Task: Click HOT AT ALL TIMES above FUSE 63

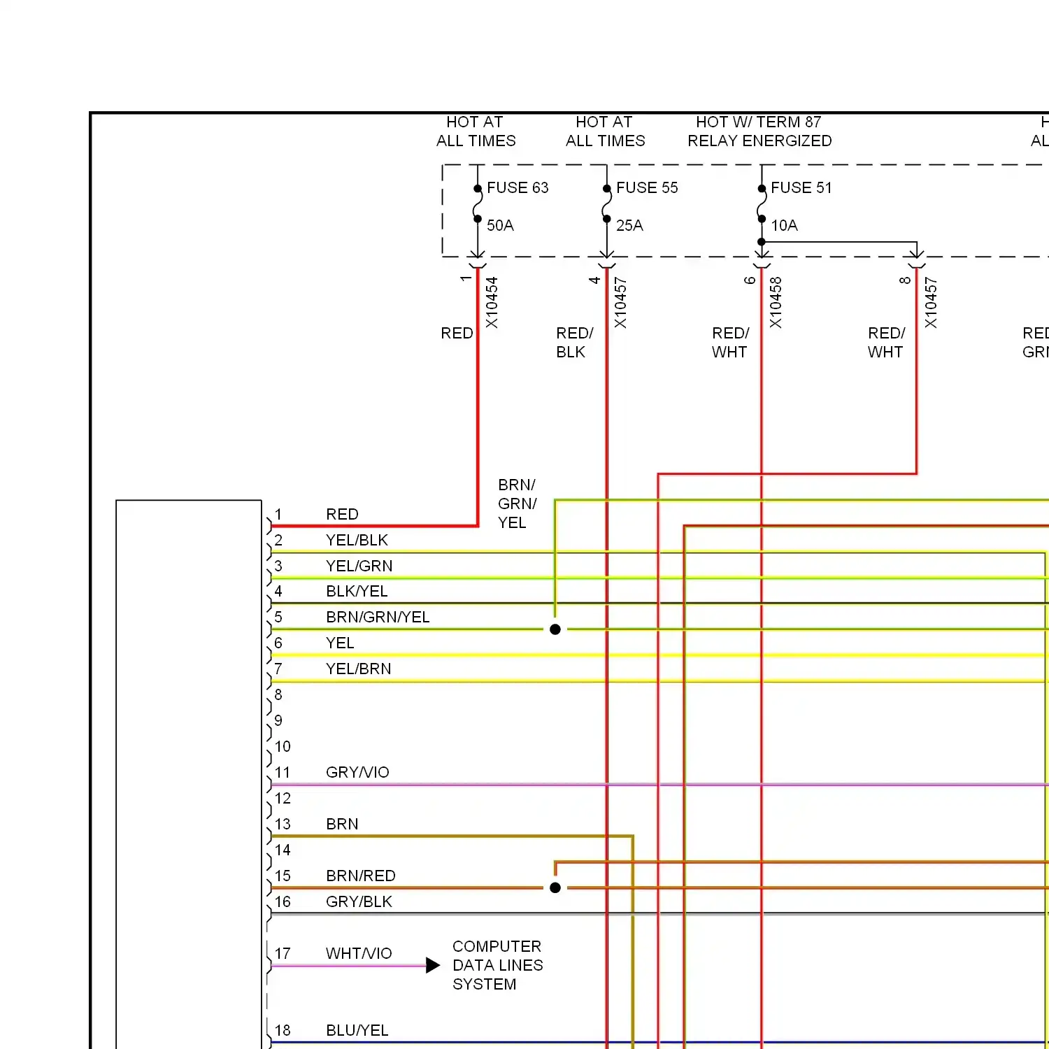Action: pyautogui.click(x=476, y=131)
